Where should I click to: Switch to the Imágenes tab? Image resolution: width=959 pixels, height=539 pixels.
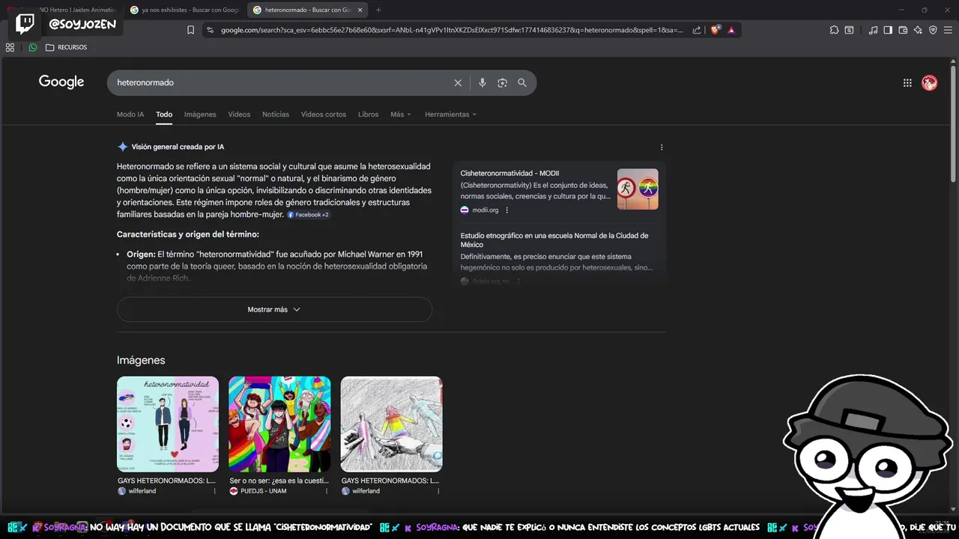(200, 115)
